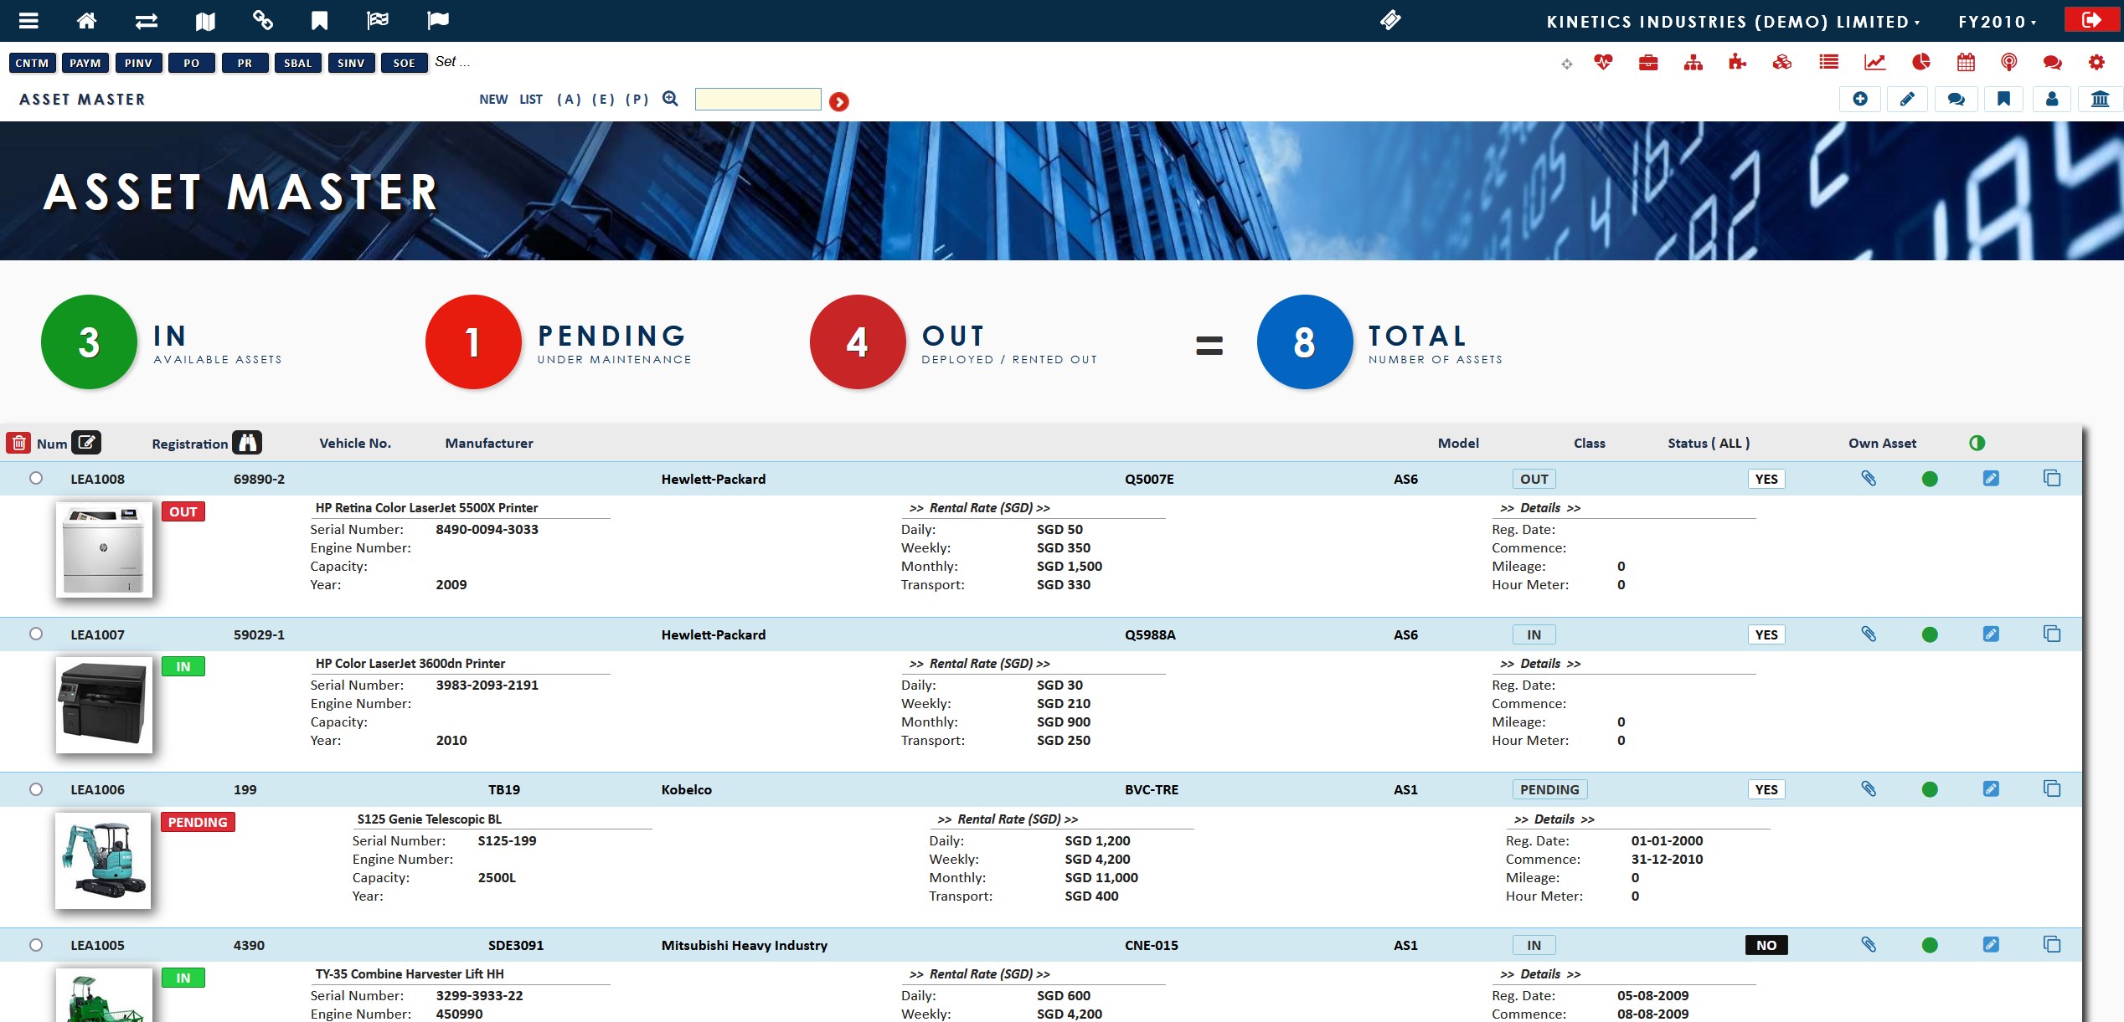Click the binoculars icon beside Registration

click(x=247, y=443)
